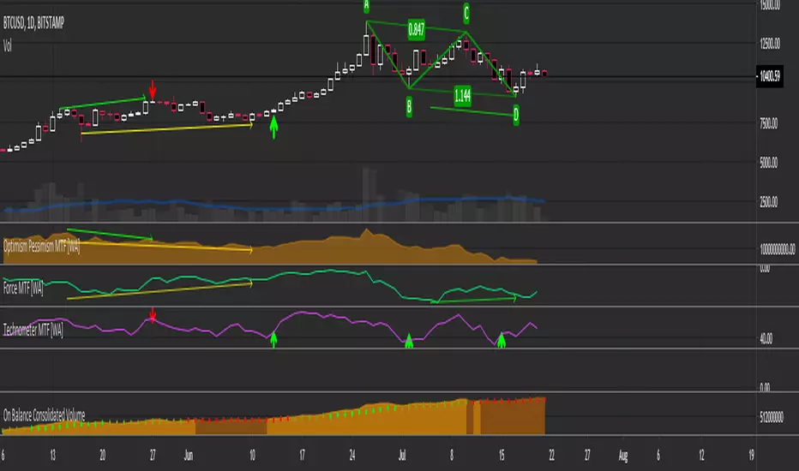Screen dimensions: 799x471
Task: Click the Vol indicator label
Action: 8,46
